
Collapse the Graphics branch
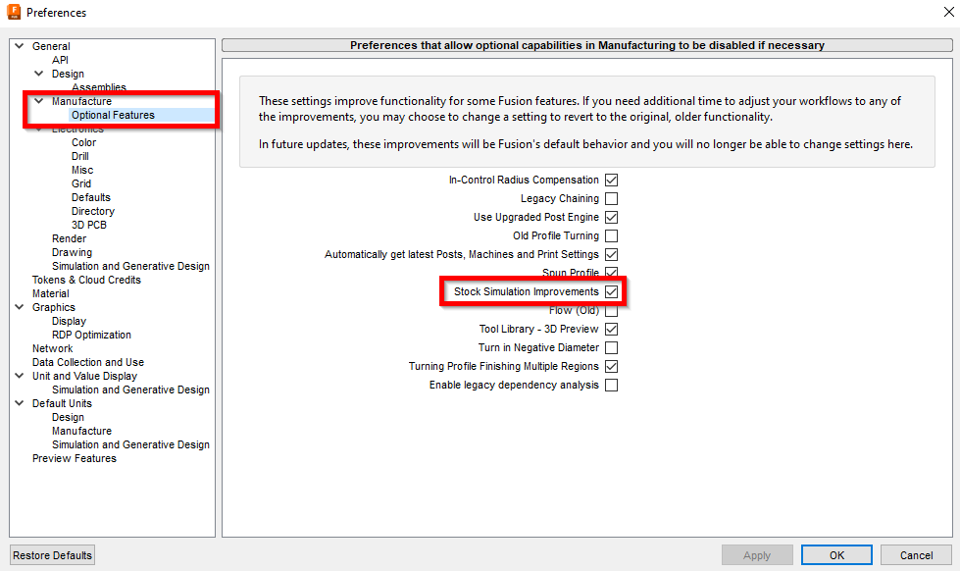pyautogui.click(x=18, y=306)
